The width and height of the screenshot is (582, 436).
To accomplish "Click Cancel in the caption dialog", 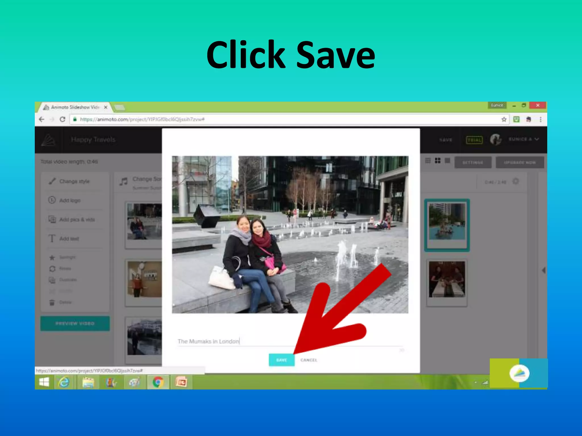I will (x=309, y=360).
